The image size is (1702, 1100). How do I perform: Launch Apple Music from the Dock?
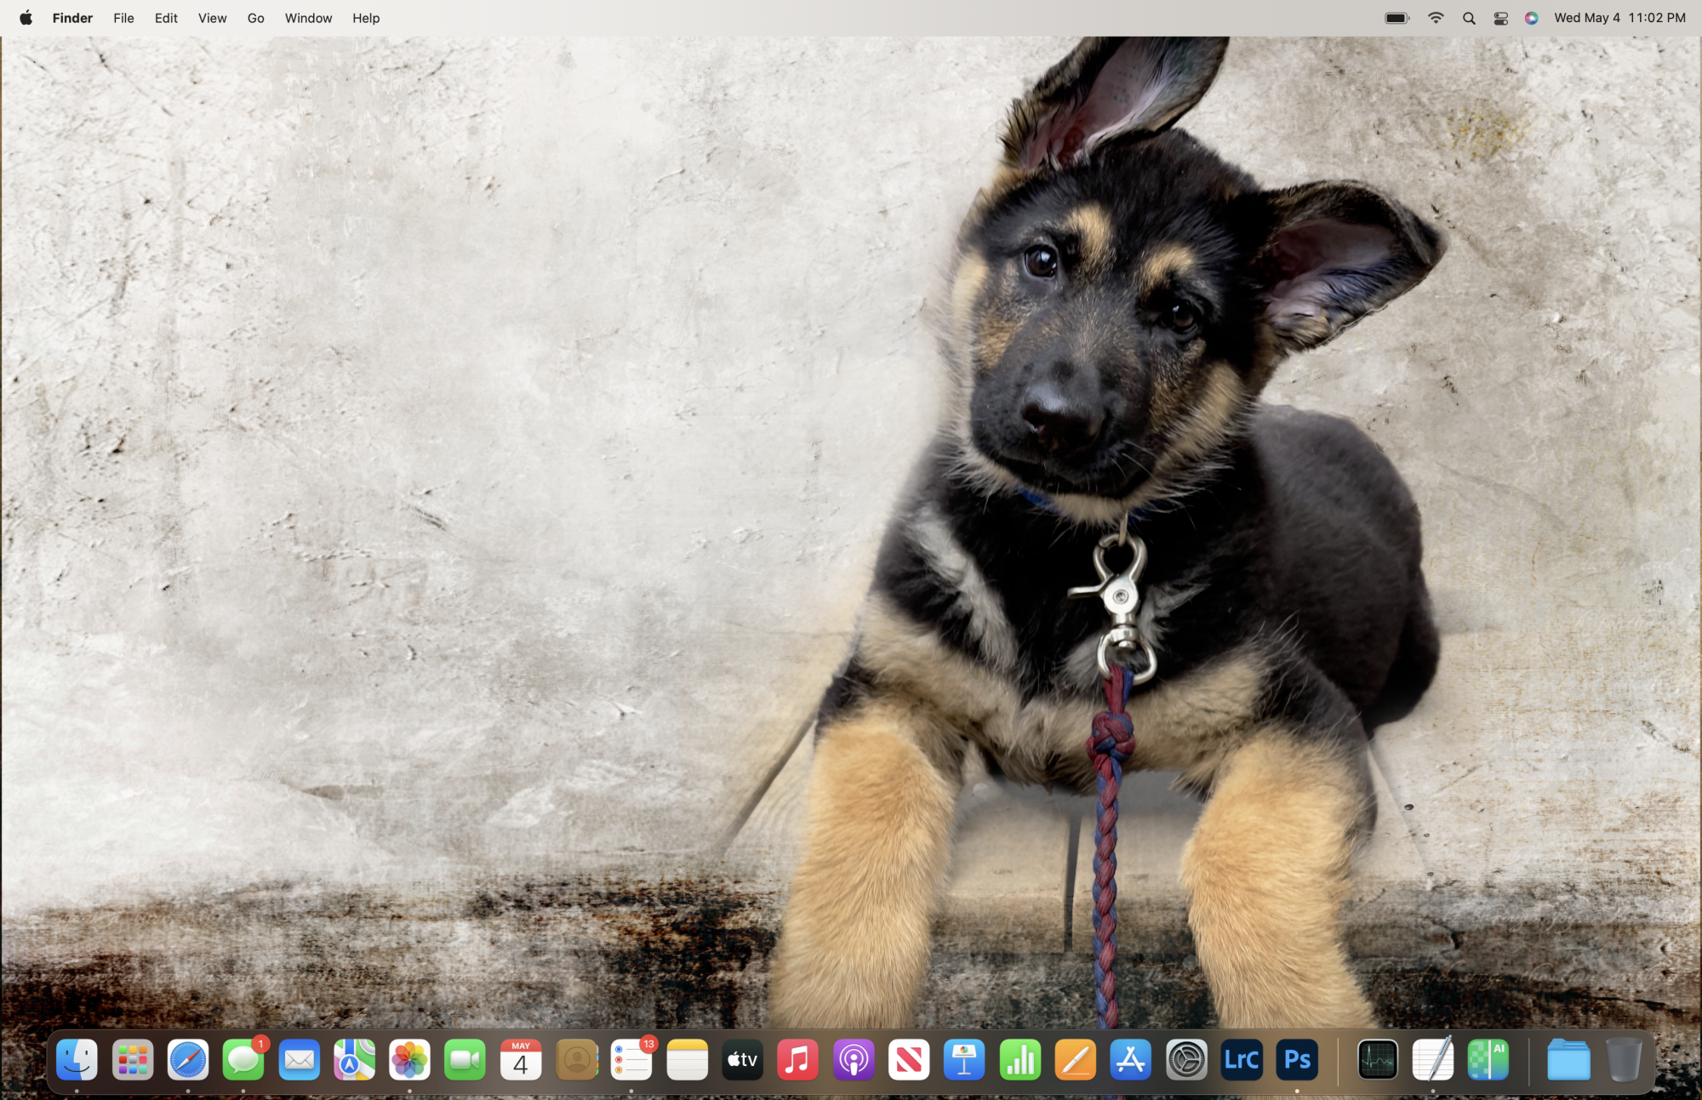point(798,1060)
